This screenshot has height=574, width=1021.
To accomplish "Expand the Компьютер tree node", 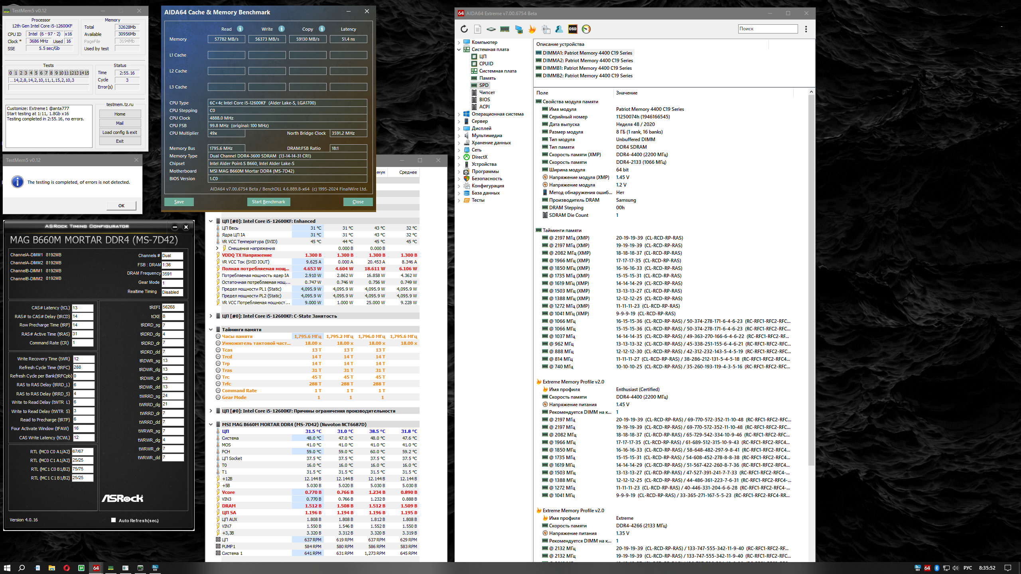I will coord(459,42).
